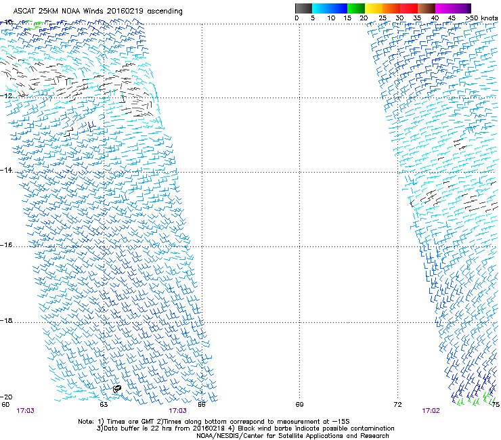This screenshot has width=501, height=440.
Task: Click the longitude label '69'
Action: pos(299,405)
